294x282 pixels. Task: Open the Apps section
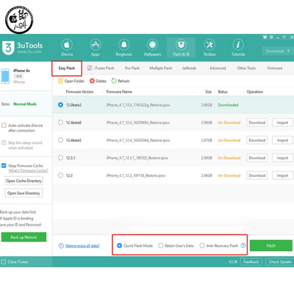(96, 48)
